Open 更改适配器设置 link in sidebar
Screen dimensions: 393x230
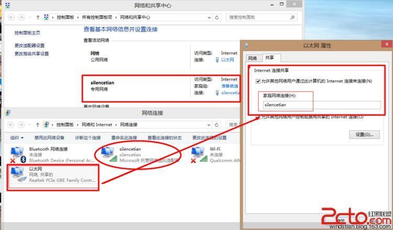click(29, 45)
